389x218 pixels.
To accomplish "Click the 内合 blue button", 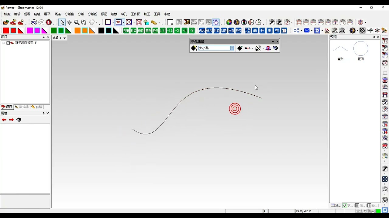I will point(202,31).
